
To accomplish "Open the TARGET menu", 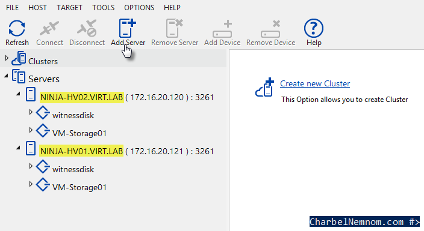I will click(x=69, y=8).
